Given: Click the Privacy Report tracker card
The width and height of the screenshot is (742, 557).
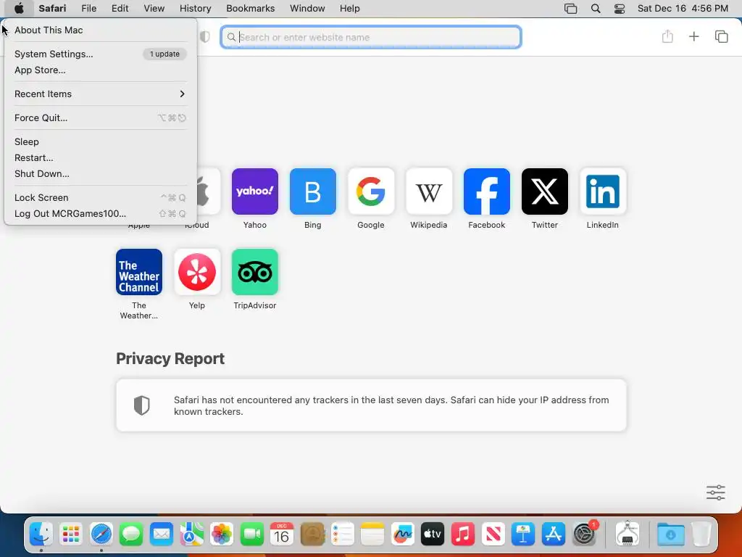Looking at the screenshot, I should tap(371, 405).
